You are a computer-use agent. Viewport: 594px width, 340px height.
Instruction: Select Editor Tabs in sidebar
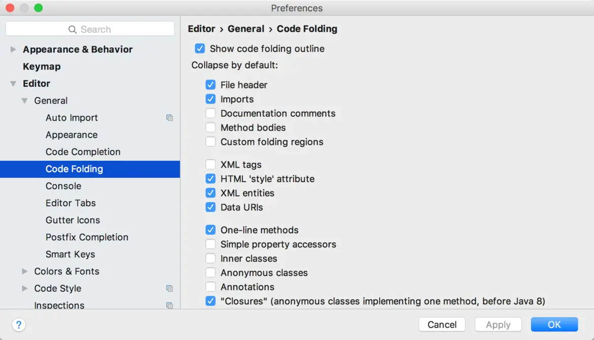[71, 203]
